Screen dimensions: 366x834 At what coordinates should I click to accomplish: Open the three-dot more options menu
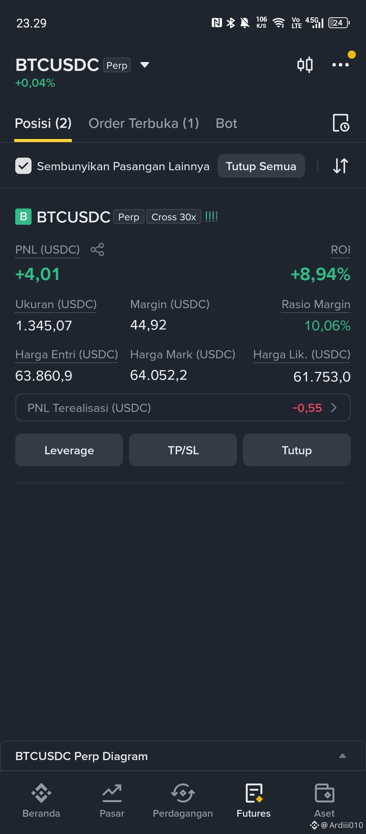tap(340, 64)
